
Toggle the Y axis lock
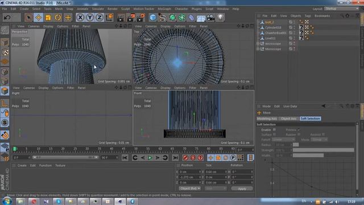pos(90,18)
